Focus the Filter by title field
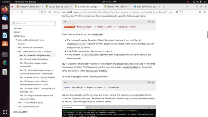Image resolution: width=208 pixels, height=117 pixels. click(x=34, y=23)
